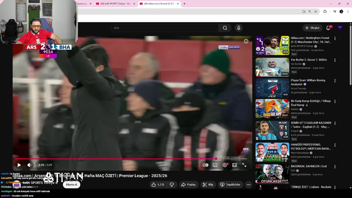Screen dimensions: 352x198
Task: Open the YouTube account avatar menu
Action: (340, 28)
